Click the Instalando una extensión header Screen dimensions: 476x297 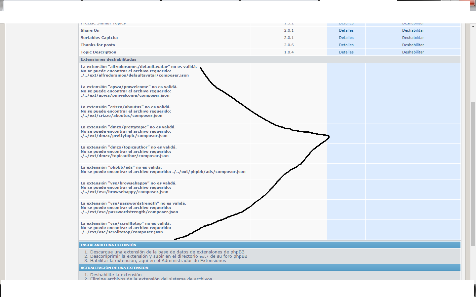tap(108, 245)
